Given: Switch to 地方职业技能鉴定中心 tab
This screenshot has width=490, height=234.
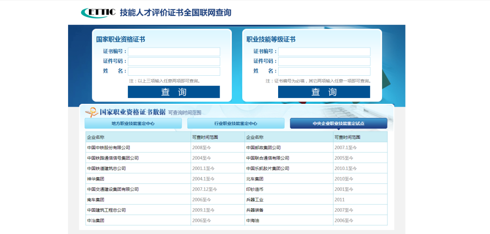Looking at the screenshot, I should tap(133, 123).
